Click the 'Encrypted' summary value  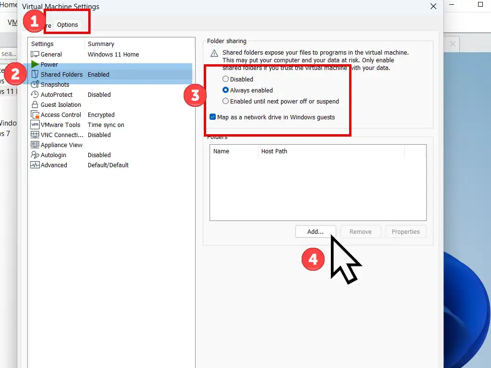point(101,115)
